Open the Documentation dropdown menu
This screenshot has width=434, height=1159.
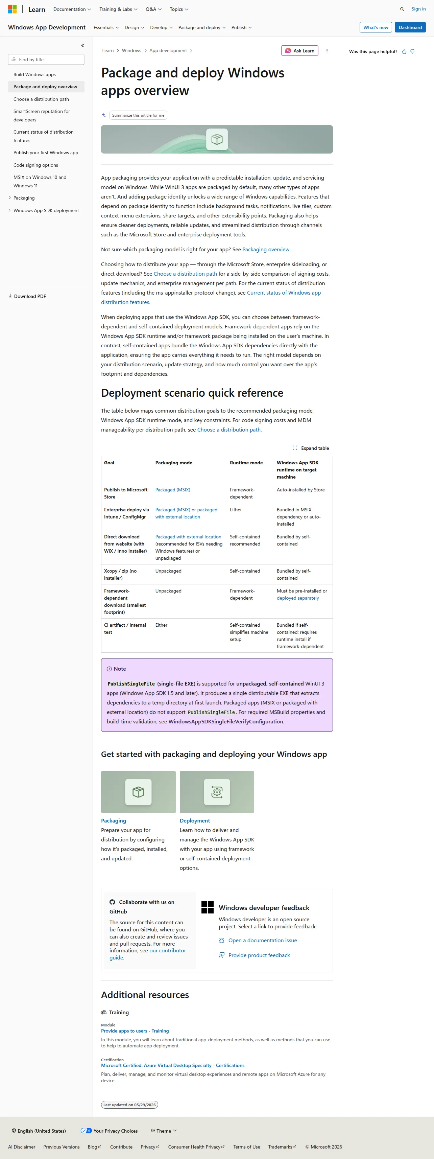(x=72, y=9)
